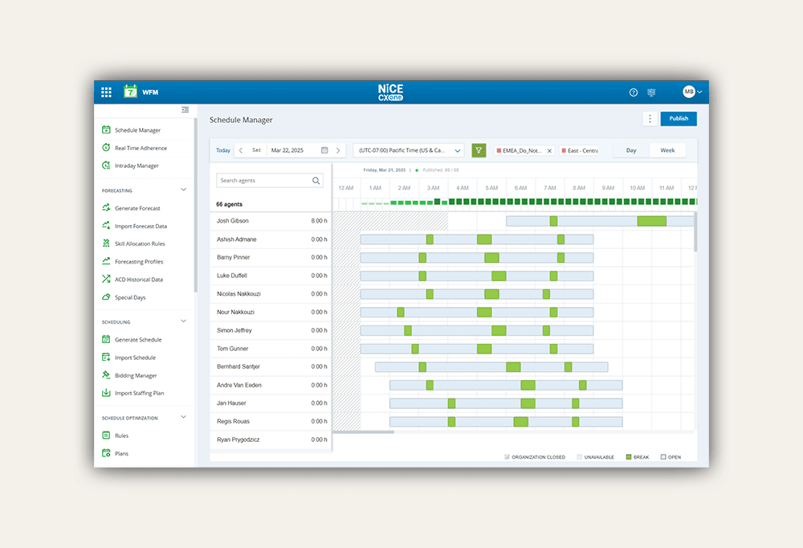Screen dimensions: 803x548
Task: Open Schedule Manager from sidebar
Action: (x=138, y=130)
